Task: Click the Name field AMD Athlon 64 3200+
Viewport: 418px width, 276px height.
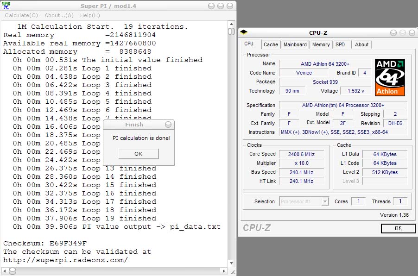Action: pyautogui.click(x=325, y=64)
